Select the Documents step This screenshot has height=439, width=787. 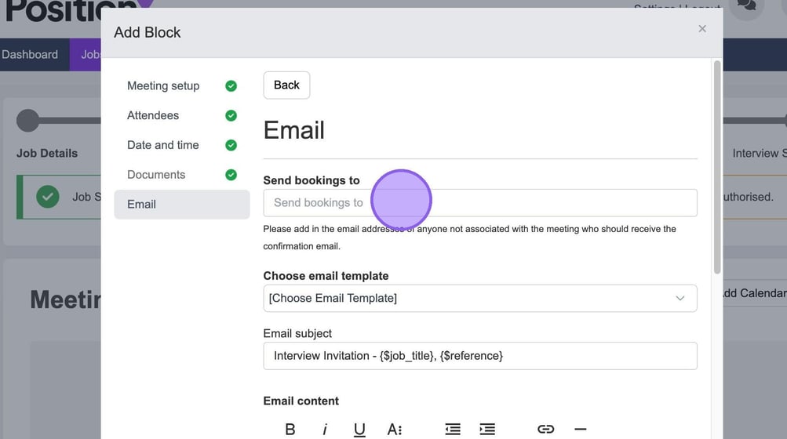point(156,175)
